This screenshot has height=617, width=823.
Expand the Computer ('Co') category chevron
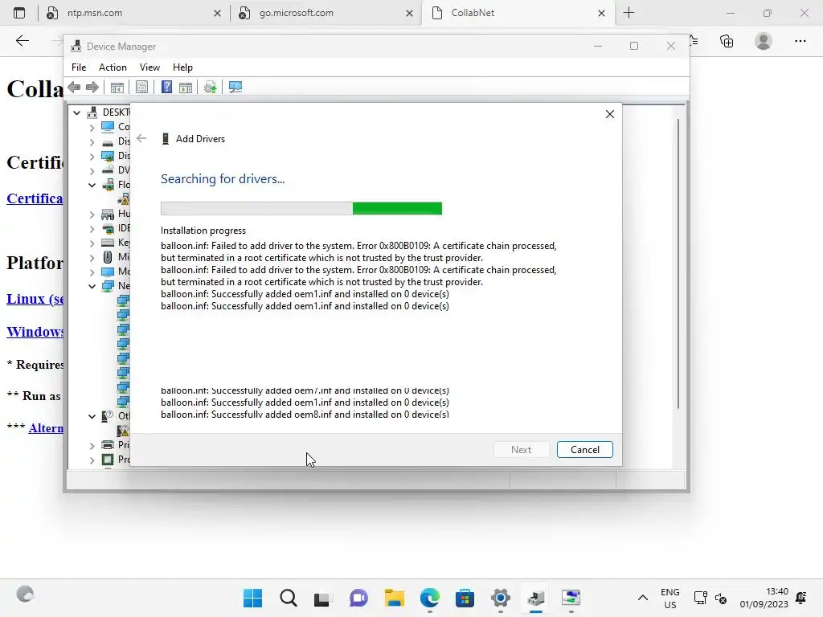92,127
